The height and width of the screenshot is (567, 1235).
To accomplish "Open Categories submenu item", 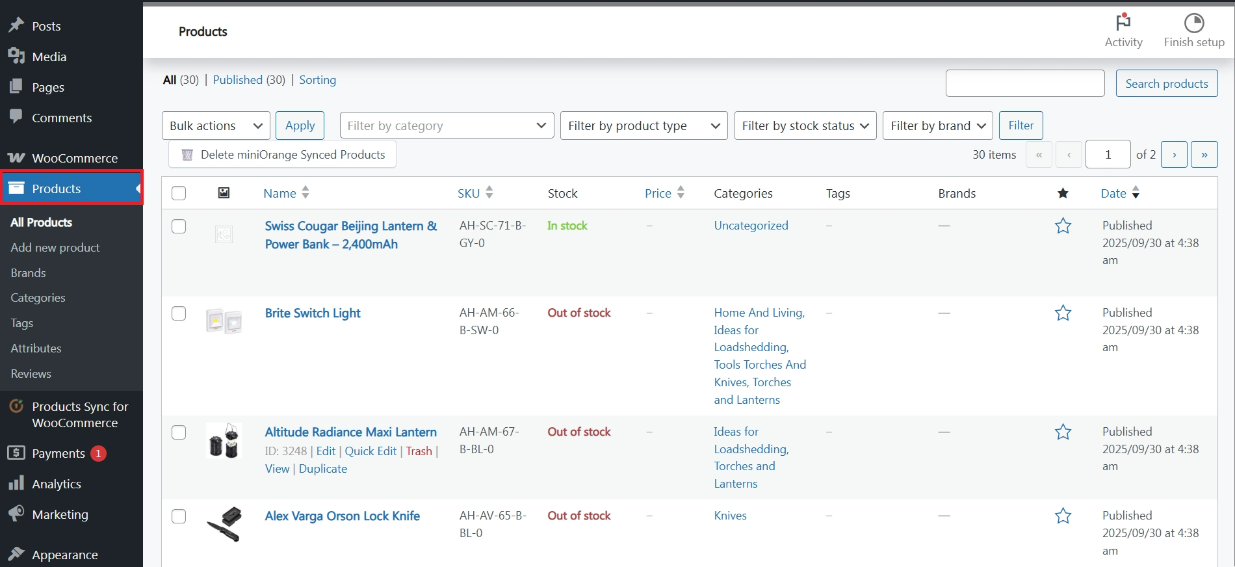I will 38,298.
